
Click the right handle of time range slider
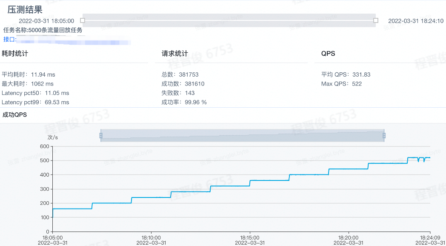(x=375, y=20)
